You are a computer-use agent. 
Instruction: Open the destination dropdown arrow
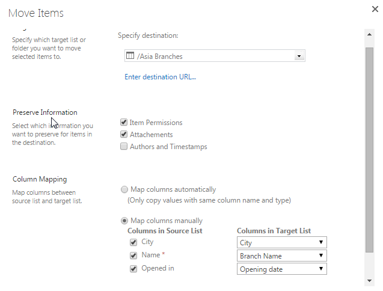299,56
